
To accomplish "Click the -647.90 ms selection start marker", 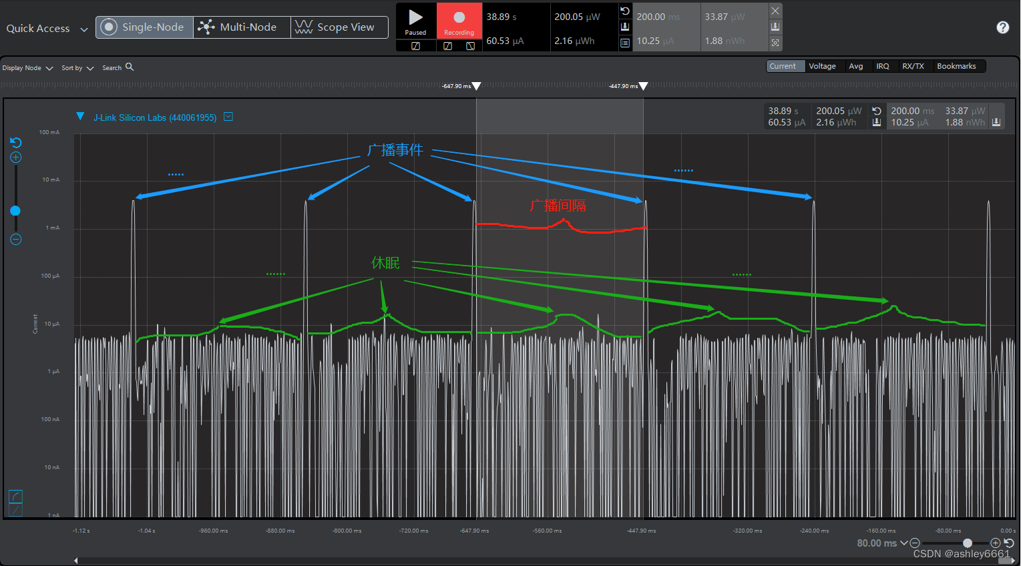I will [476, 86].
